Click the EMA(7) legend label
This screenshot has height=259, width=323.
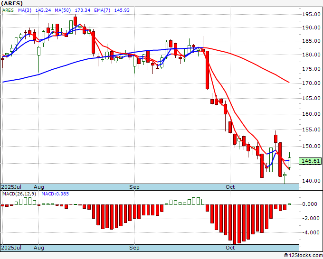(102, 10)
